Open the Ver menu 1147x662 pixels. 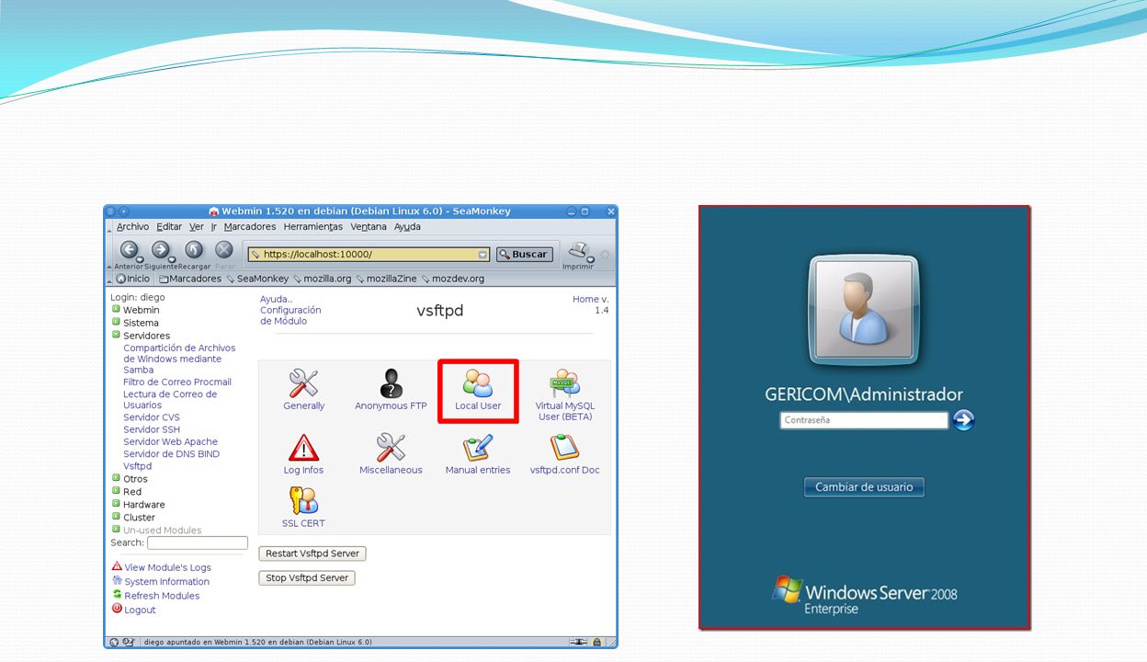197,226
